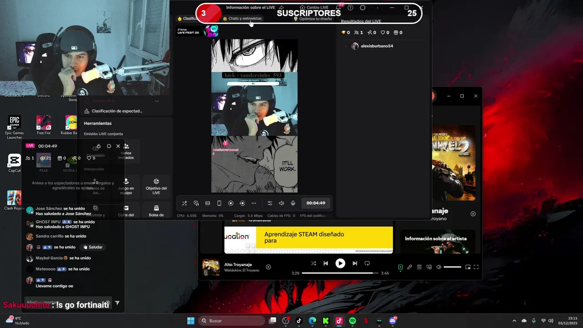Click Optimiza tu diseño

click(x=312, y=19)
